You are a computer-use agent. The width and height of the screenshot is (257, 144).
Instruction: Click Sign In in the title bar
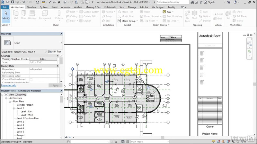(x=210, y=2)
